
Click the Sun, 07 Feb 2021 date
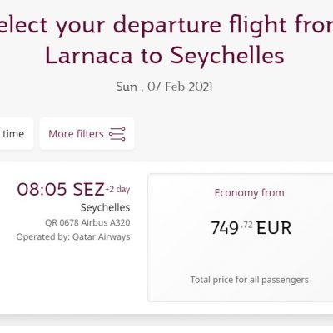tap(164, 87)
